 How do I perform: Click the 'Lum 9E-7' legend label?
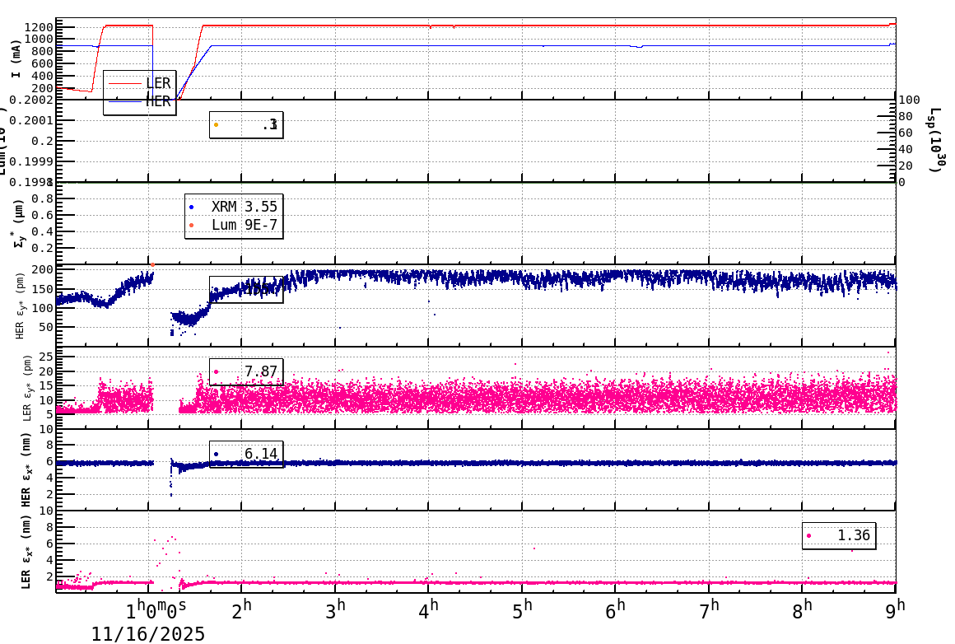coord(245,225)
